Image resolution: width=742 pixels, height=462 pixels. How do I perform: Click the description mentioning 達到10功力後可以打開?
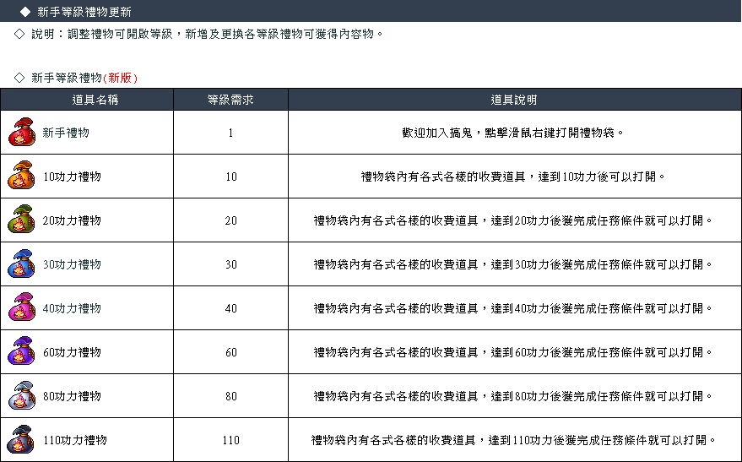click(513, 177)
